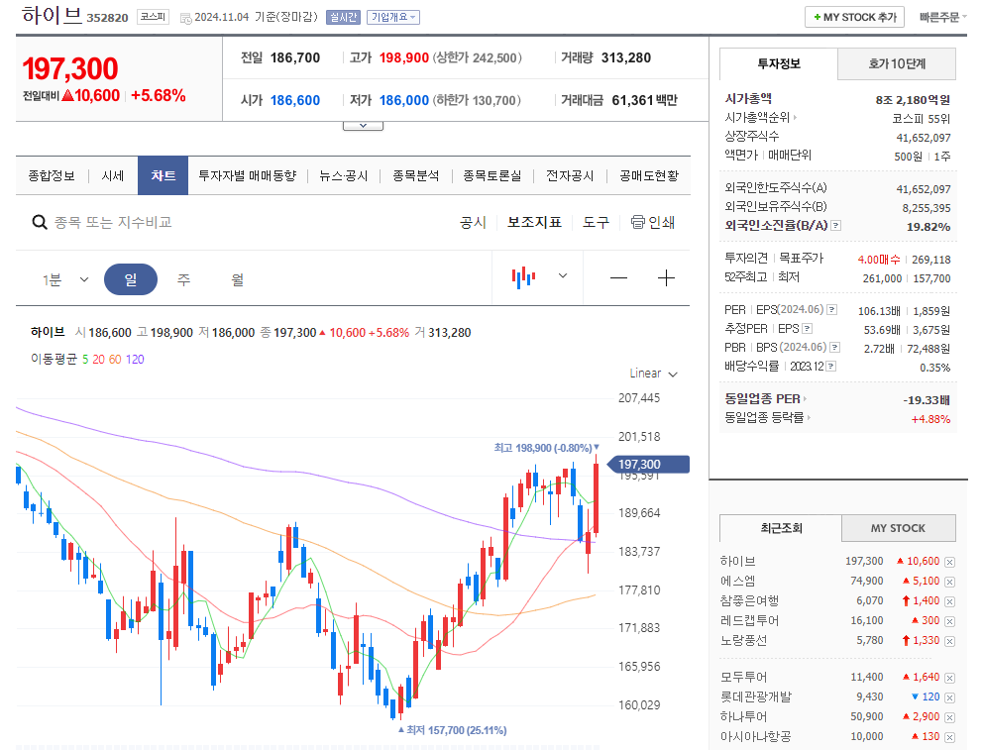Remove 아시아나항공 from recent list
The width and height of the screenshot is (982, 750).
[x=949, y=737]
